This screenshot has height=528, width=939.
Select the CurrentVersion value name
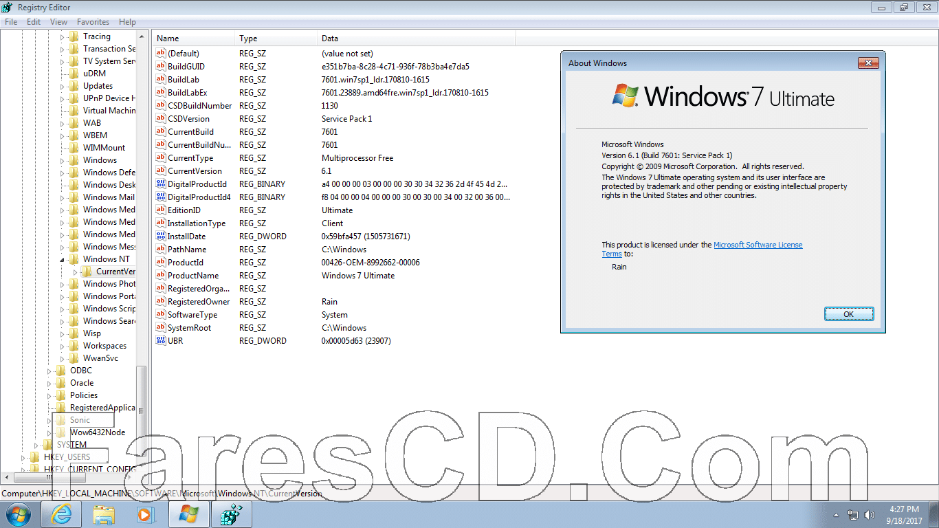pyautogui.click(x=195, y=171)
